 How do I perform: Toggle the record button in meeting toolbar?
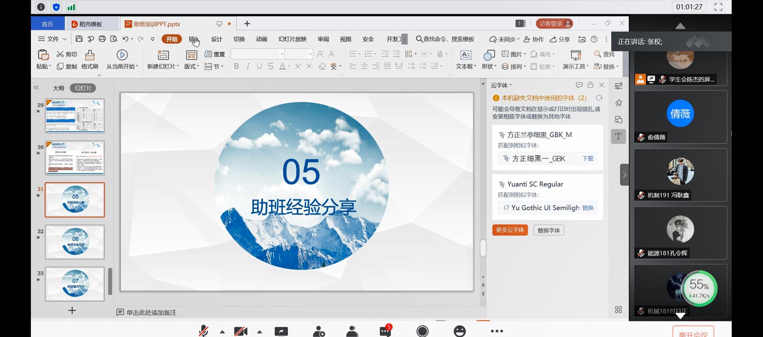coord(422,331)
